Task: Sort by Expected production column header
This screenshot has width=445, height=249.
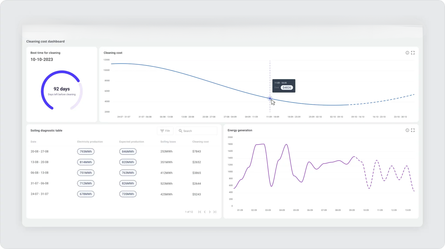Action: click(x=132, y=142)
